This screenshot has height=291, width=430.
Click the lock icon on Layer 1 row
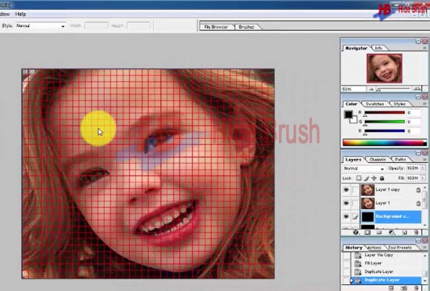tap(418, 203)
